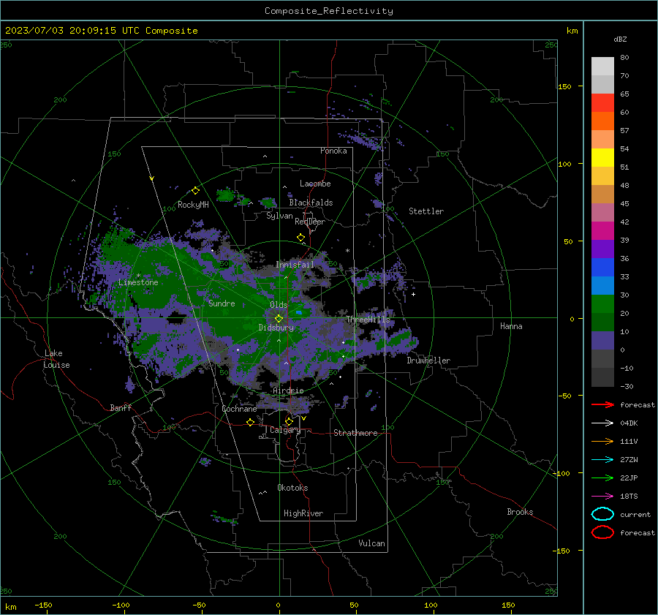Click the Sundre label
The width and height of the screenshot is (658, 615).
tap(222, 303)
